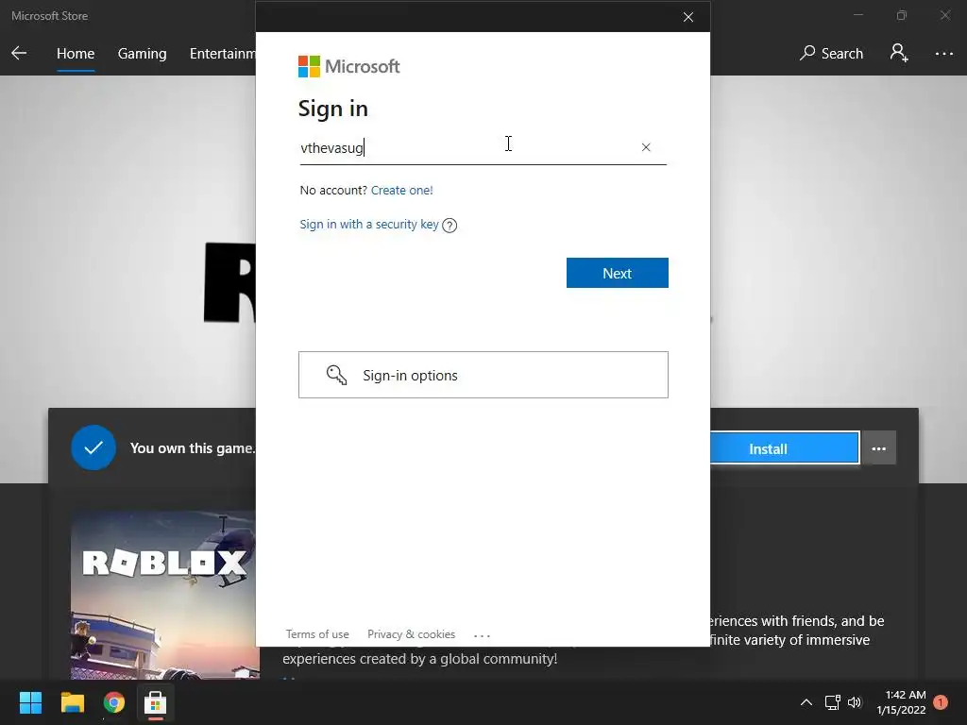
Task: Open the Terms of use link
Action: tap(317, 633)
